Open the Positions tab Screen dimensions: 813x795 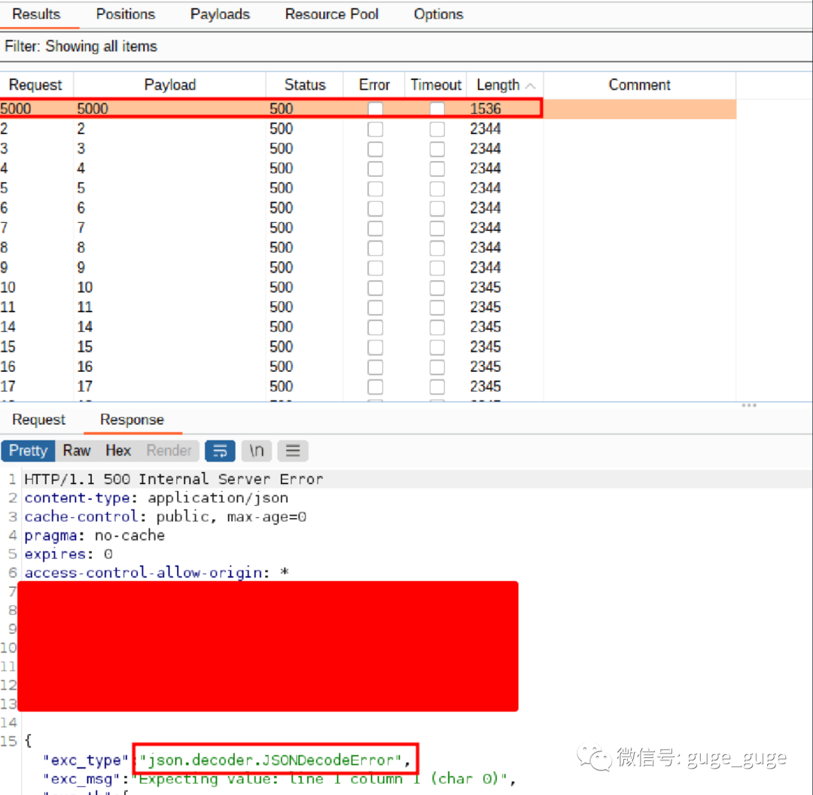(x=126, y=14)
